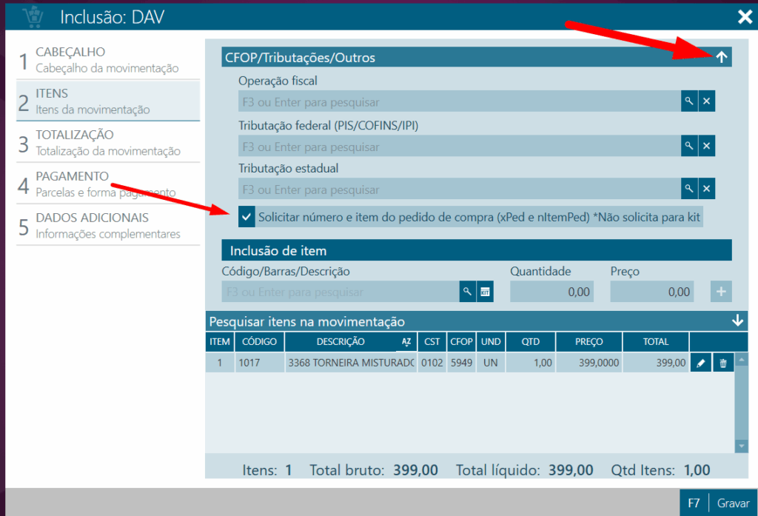Click search icon in Operação fiscal field
The image size is (758, 516).
[689, 101]
